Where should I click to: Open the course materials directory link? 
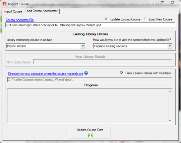46,74
